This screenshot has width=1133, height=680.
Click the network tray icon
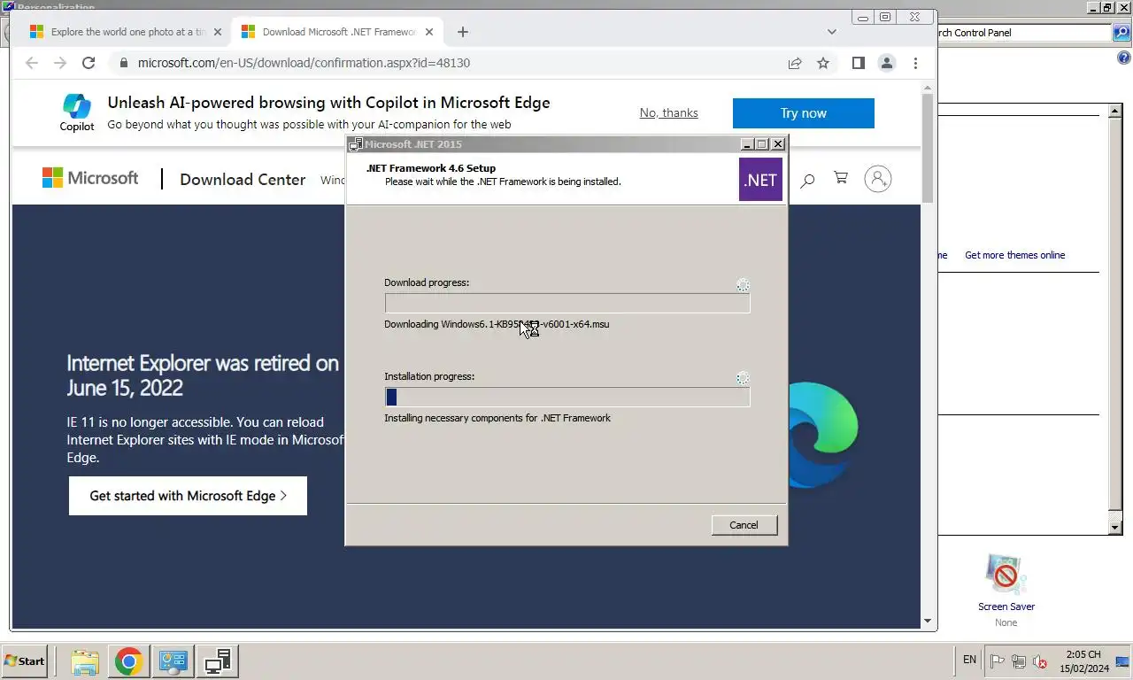tap(1019, 661)
